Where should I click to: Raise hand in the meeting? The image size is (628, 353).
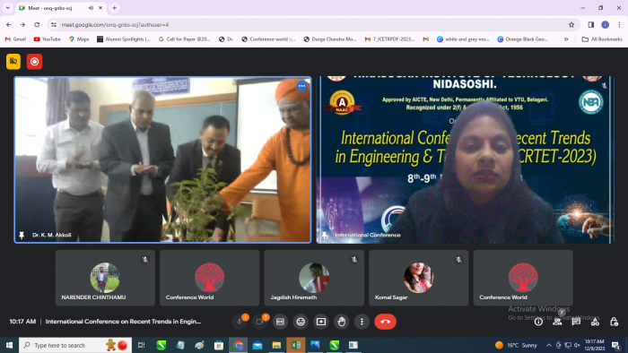pyautogui.click(x=342, y=322)
